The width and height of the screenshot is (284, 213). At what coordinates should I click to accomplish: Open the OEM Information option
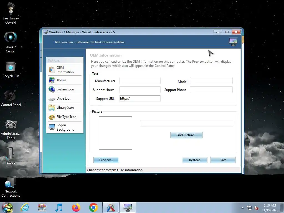coord(65,70)
